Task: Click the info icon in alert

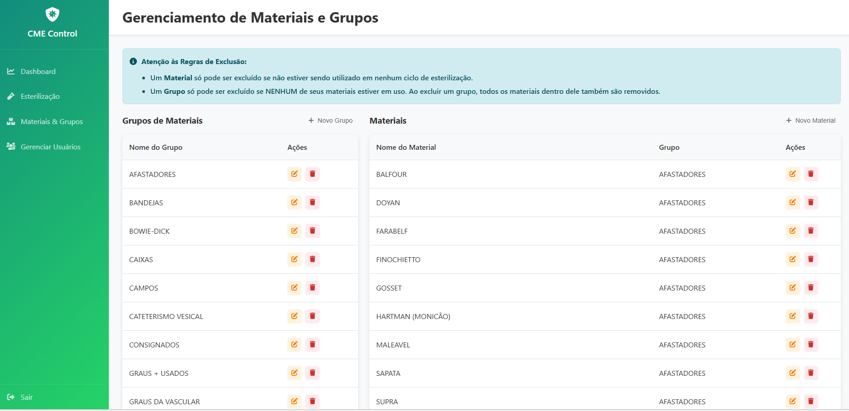Action: [x=133, y=61]
